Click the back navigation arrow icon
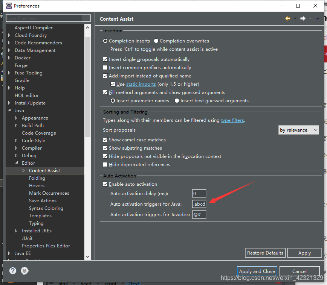This screenshot has height=285, width=327. [288, 18]
